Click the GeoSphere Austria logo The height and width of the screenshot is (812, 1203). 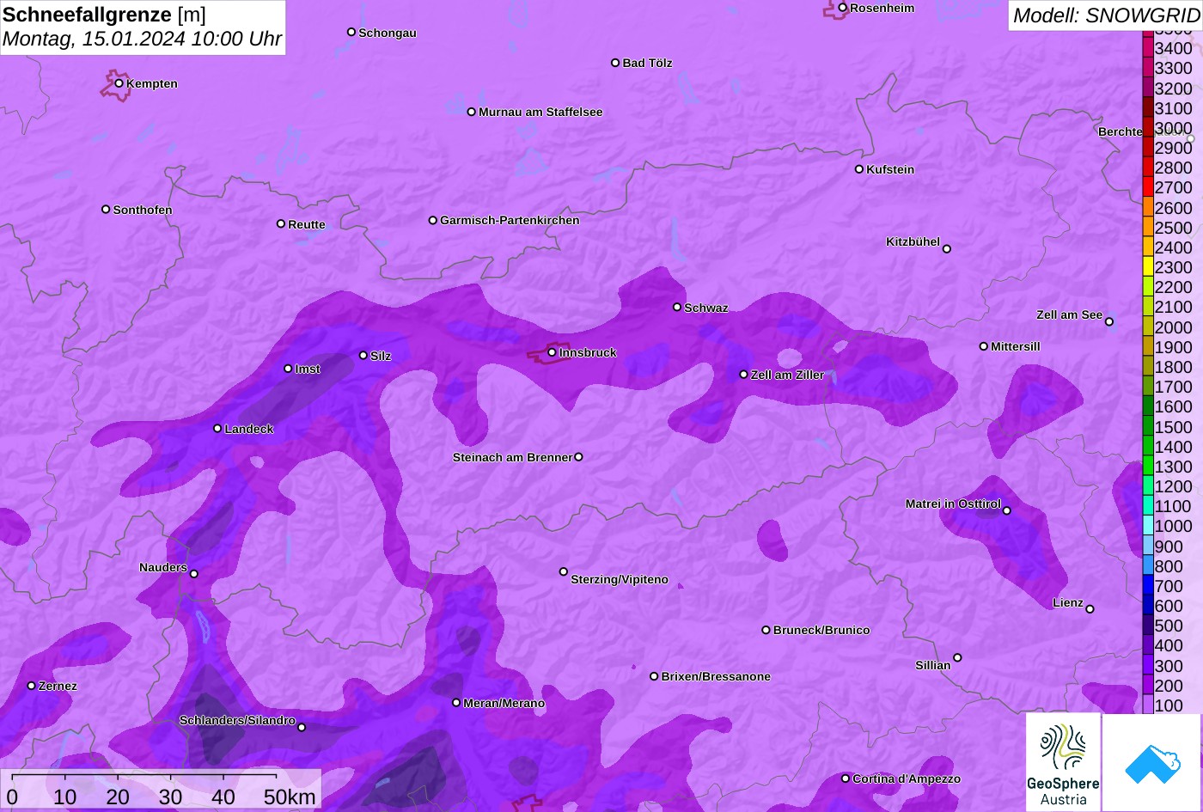[1063, 762]
